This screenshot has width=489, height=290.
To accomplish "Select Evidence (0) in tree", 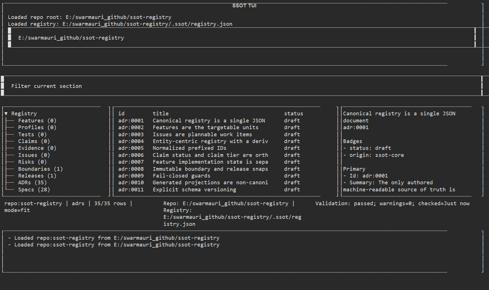I will (x=37, y=148).
